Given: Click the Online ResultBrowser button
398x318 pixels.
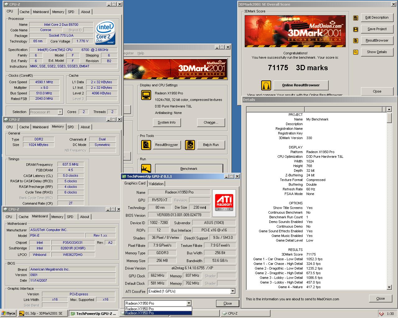Looking at the screenshot, I should tap(301, 85).
